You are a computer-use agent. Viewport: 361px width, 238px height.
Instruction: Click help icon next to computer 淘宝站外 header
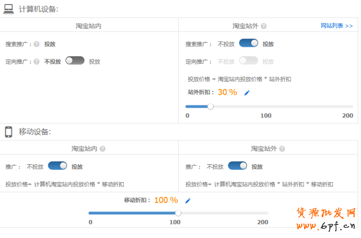click(x=263, y=26)
